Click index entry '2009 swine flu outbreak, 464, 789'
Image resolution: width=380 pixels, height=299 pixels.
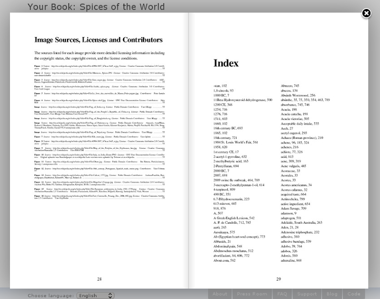pyautogui.click(x=236, y=180)
